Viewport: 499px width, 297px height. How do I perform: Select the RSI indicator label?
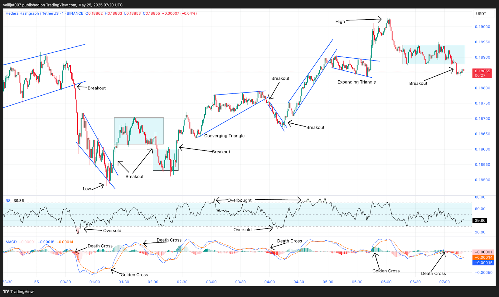pos(8,201)
